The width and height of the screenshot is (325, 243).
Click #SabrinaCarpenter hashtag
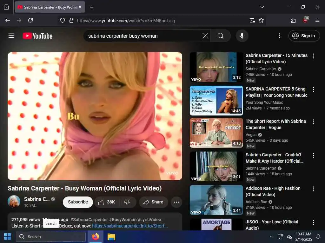[x=89, y=220]
